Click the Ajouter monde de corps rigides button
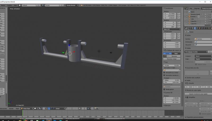Screen dimensions: 212x121 (x=198, y=94)
